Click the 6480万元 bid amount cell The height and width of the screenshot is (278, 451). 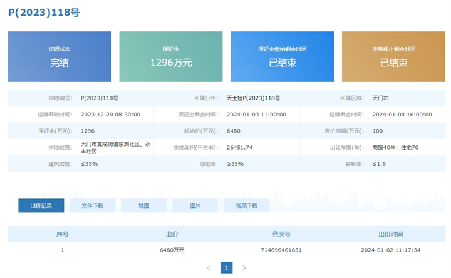(x=172, y=250)
